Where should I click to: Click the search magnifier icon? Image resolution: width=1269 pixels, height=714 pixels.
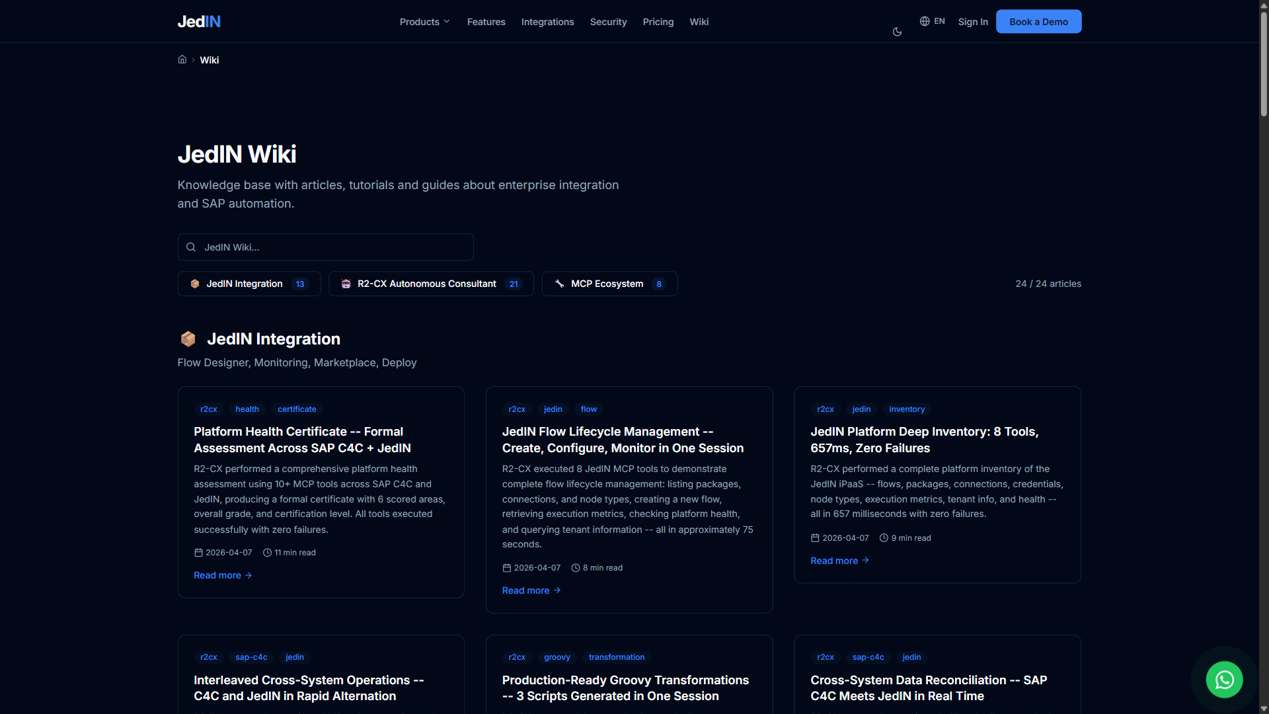191,247
